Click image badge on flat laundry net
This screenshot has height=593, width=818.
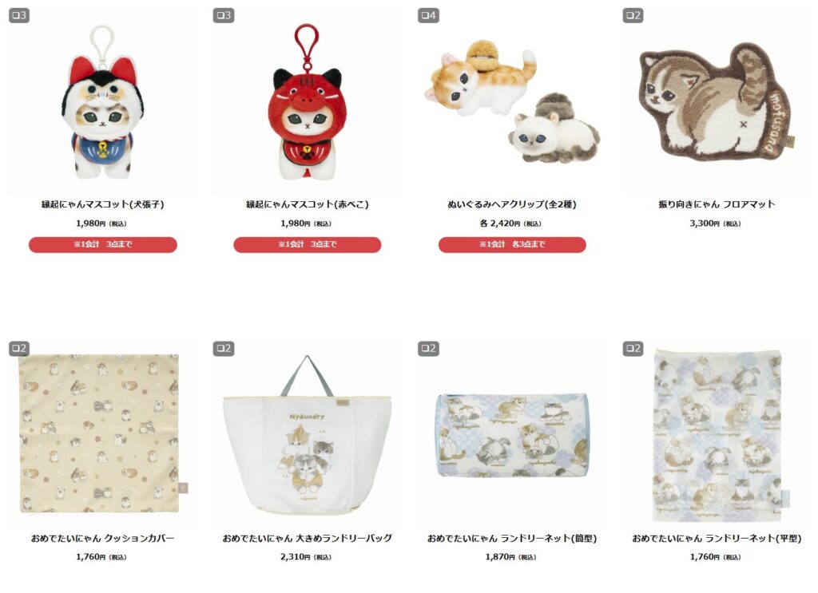pos(633,348)
